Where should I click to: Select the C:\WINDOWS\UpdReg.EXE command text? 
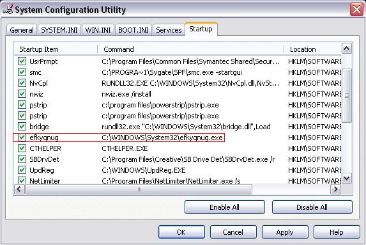pyautogui.click(x=144, y=170)
